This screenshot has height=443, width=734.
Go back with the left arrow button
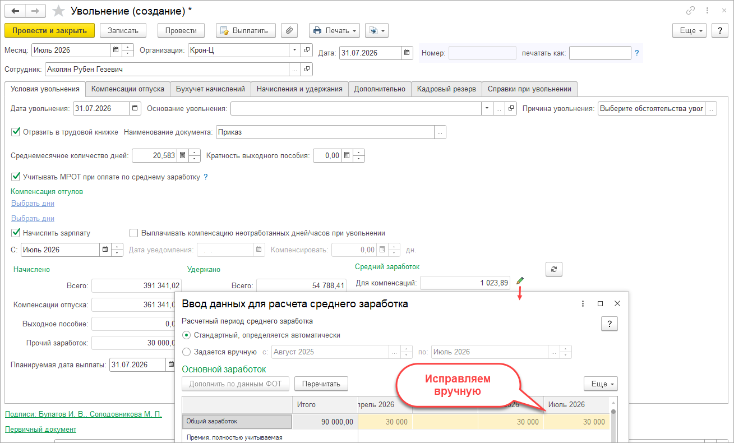click(15, 11)
